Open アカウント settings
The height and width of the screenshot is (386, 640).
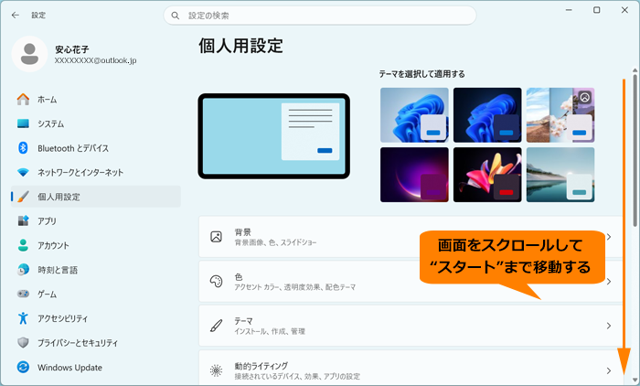(x=95, y=245)
